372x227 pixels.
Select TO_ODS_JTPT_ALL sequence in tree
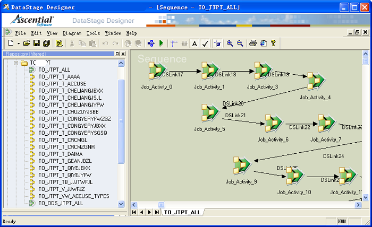click(x=61, y=203)
